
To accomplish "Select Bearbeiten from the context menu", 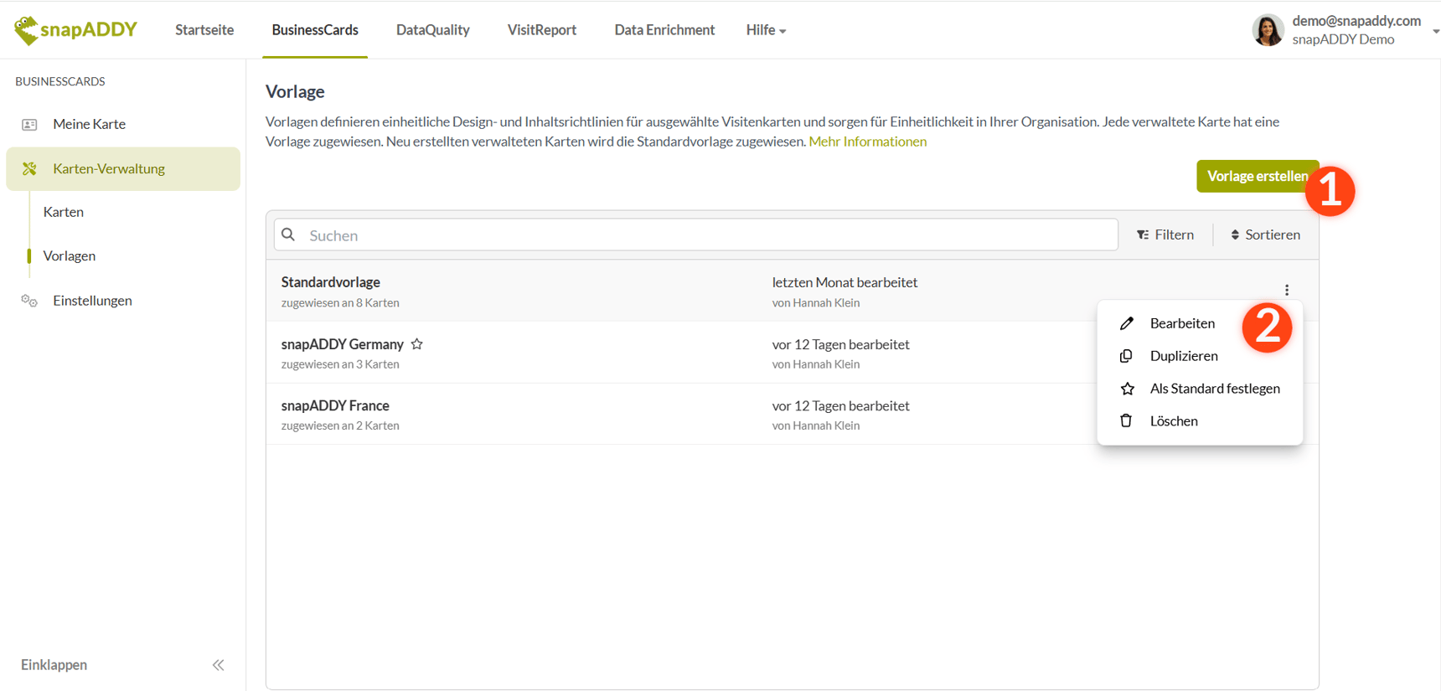I will 1181,323.
